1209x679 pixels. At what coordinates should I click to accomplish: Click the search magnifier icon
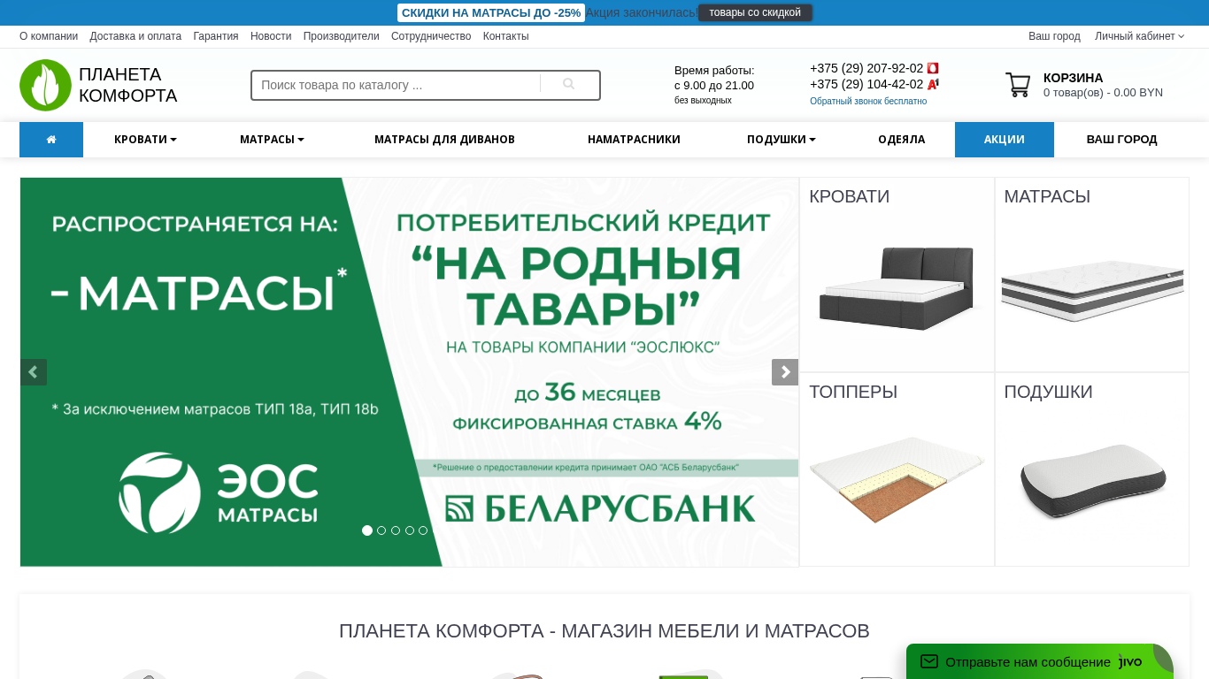coord(569,84)
